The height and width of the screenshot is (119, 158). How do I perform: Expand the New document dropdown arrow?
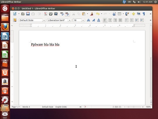click(19, 14)
